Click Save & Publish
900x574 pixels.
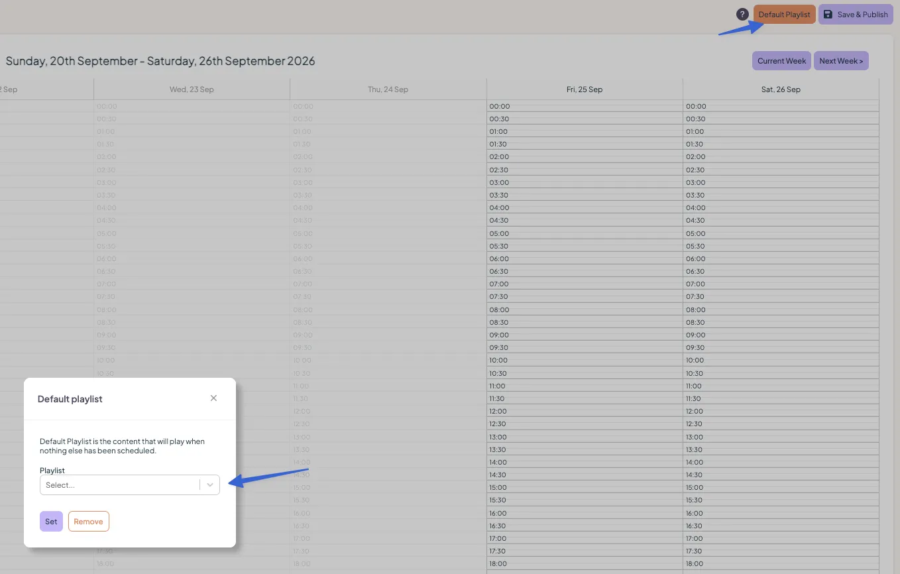click(856, 15)
